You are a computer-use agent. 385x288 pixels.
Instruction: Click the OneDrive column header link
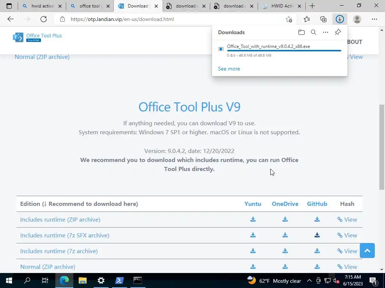click(285, 204)
